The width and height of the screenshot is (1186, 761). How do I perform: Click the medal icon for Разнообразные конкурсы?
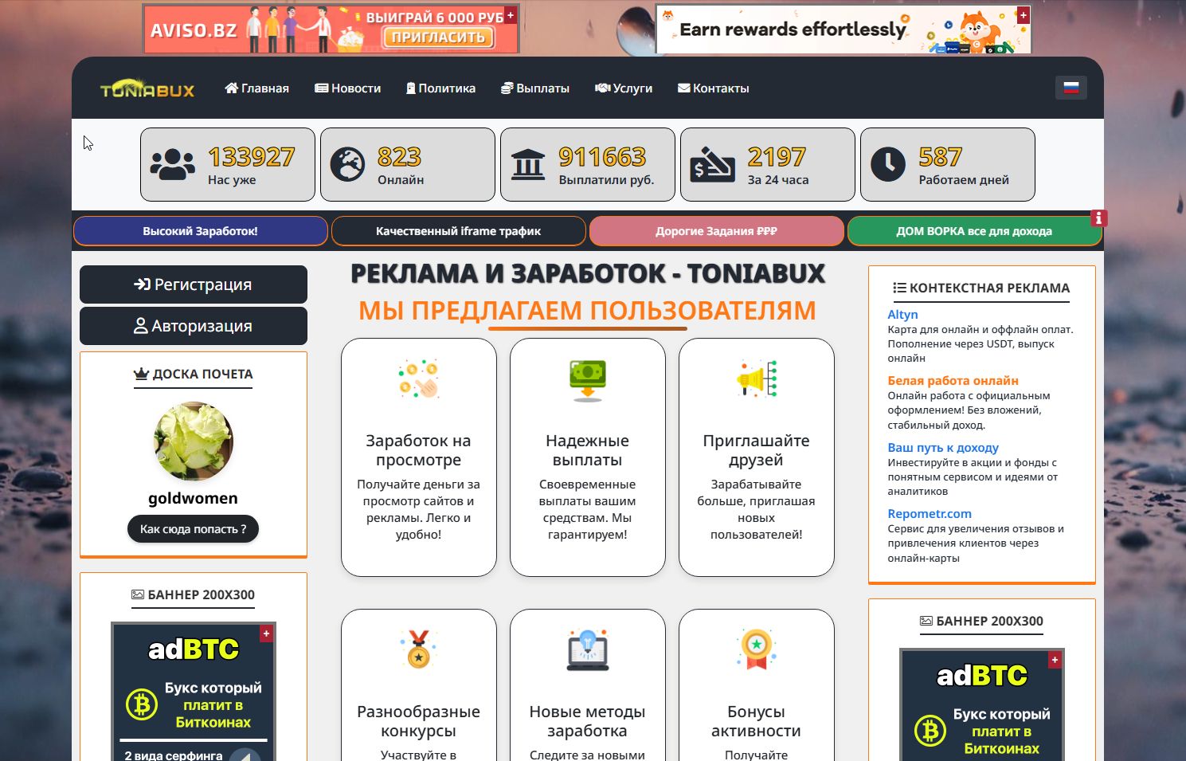point(419,649)
